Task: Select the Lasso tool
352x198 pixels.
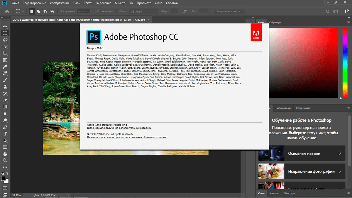Action: pyautogui.click(x=5, y=40)
